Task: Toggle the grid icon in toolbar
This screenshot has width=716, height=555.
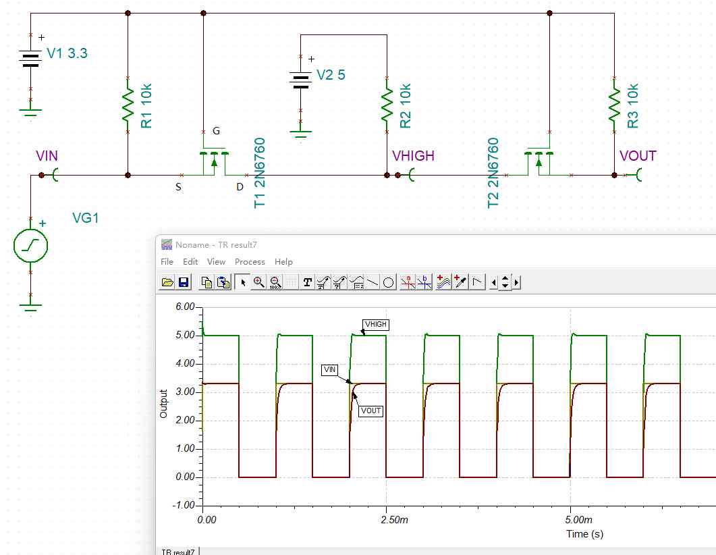Action: (292, 282)
